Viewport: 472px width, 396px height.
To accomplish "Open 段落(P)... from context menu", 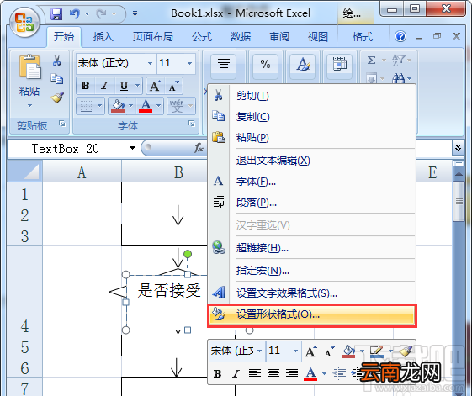I will 311,203.
